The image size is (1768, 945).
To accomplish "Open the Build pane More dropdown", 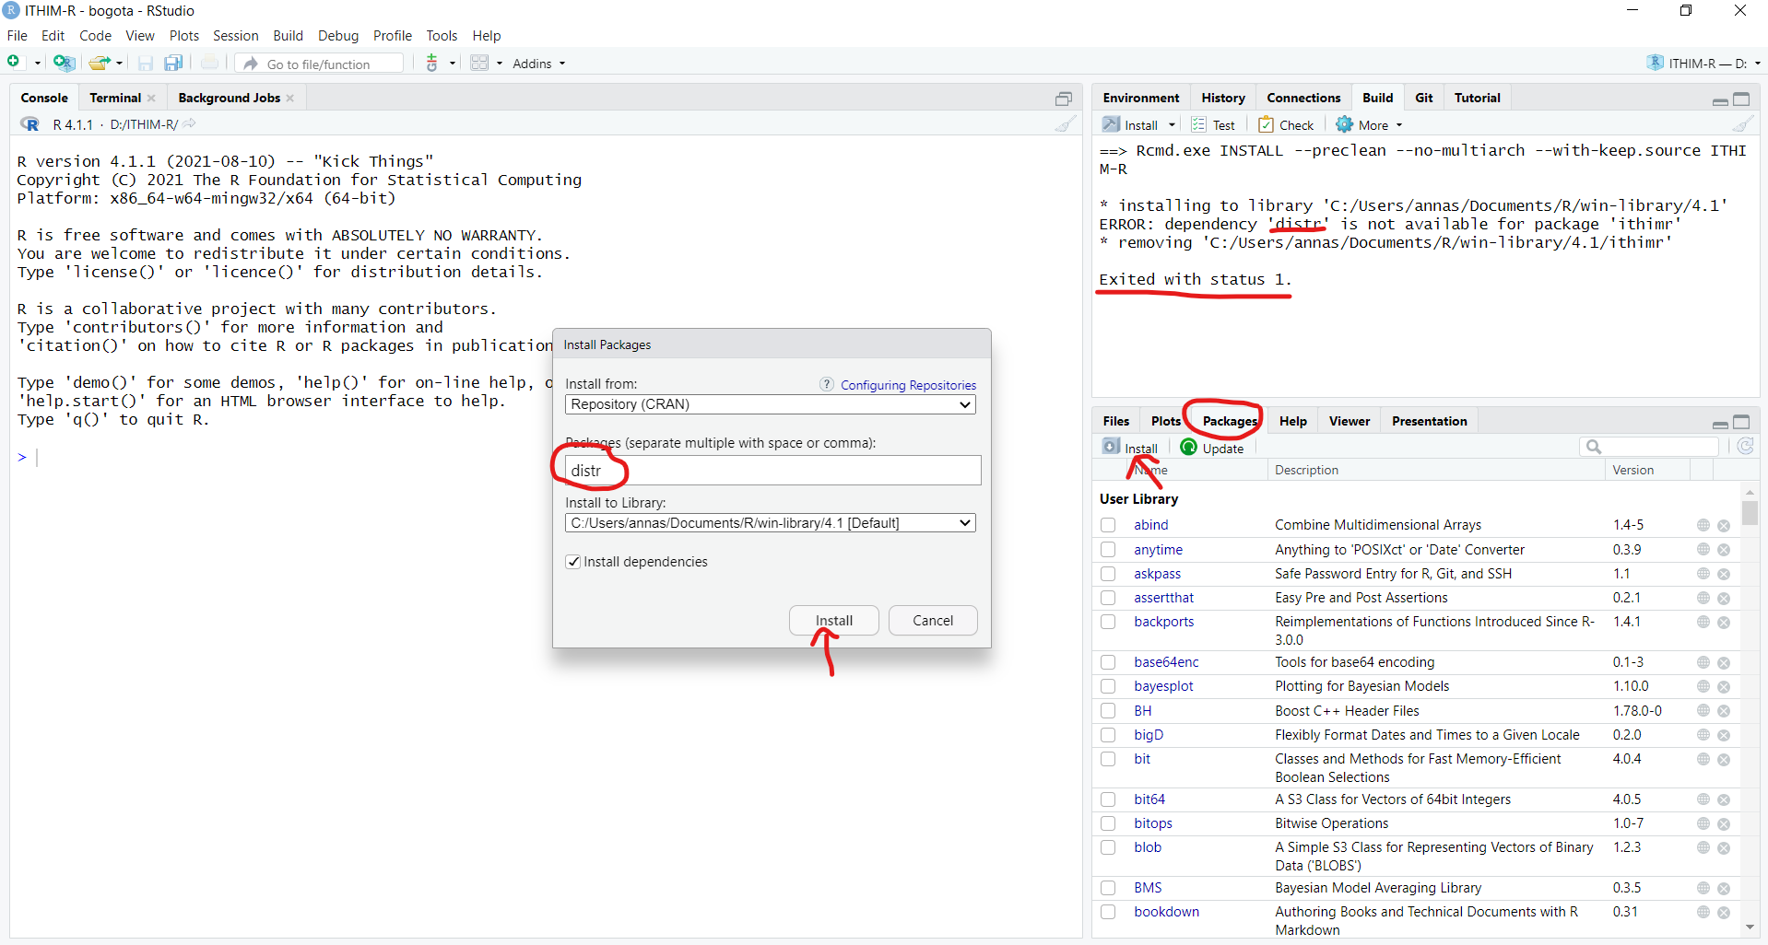I will tap(1370, 125).
